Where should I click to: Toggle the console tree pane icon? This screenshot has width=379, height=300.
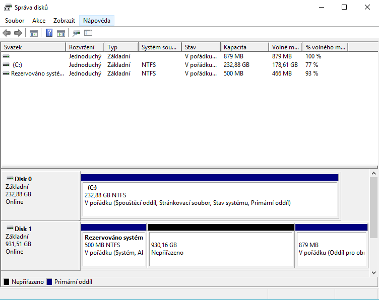click(x=34, y=33)
